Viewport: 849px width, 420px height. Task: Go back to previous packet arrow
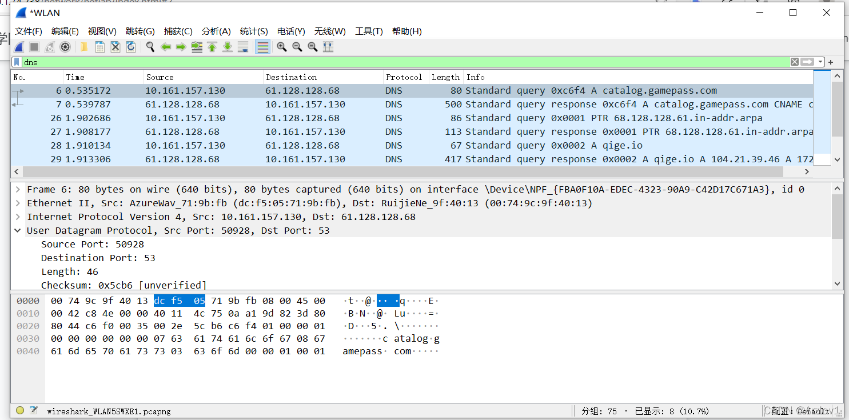point(166,47)
